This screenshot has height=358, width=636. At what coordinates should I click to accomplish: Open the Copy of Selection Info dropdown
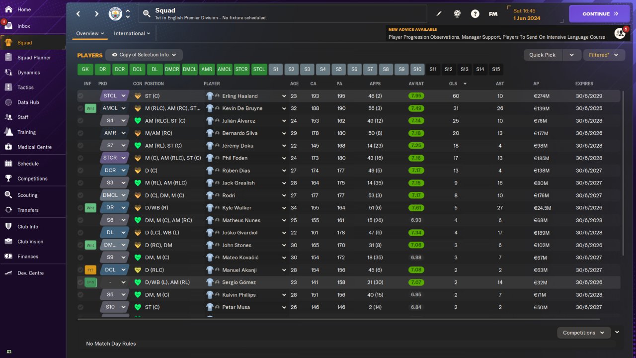144,55
